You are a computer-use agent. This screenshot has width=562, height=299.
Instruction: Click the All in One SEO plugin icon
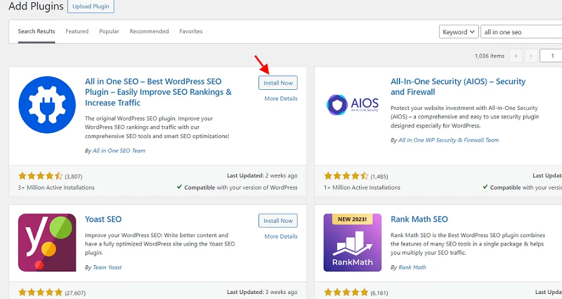[x=47, y=105]
